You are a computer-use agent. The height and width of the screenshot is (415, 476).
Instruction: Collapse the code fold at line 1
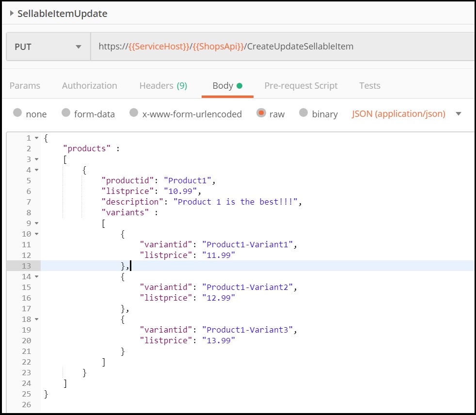36,138
